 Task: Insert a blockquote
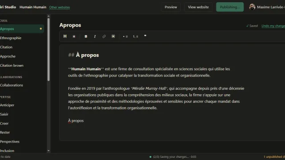click(145, 36)
